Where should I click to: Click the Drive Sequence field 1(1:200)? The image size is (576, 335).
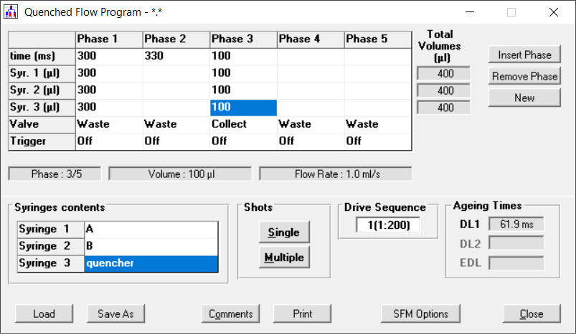pos(388,225)
